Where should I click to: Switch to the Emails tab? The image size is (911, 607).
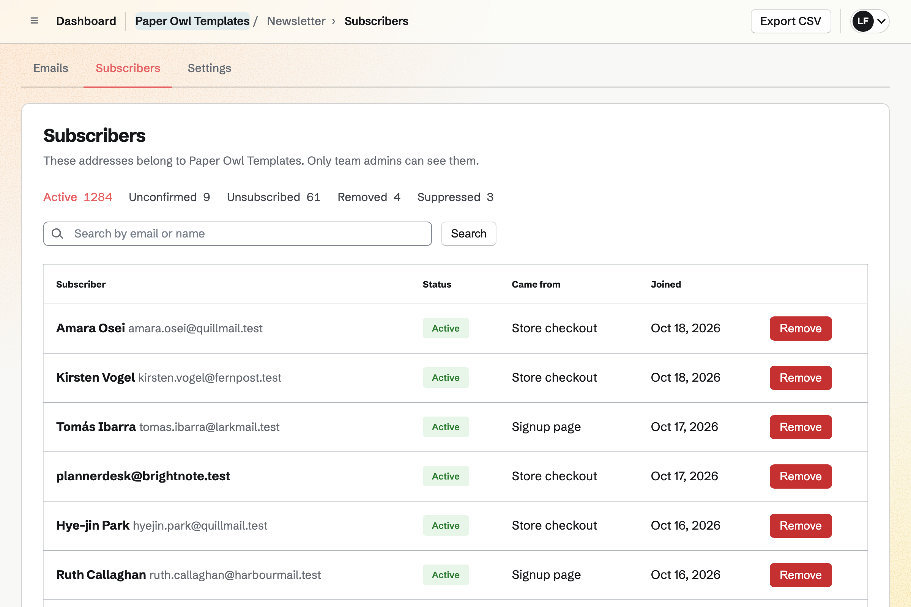(51, 68)
